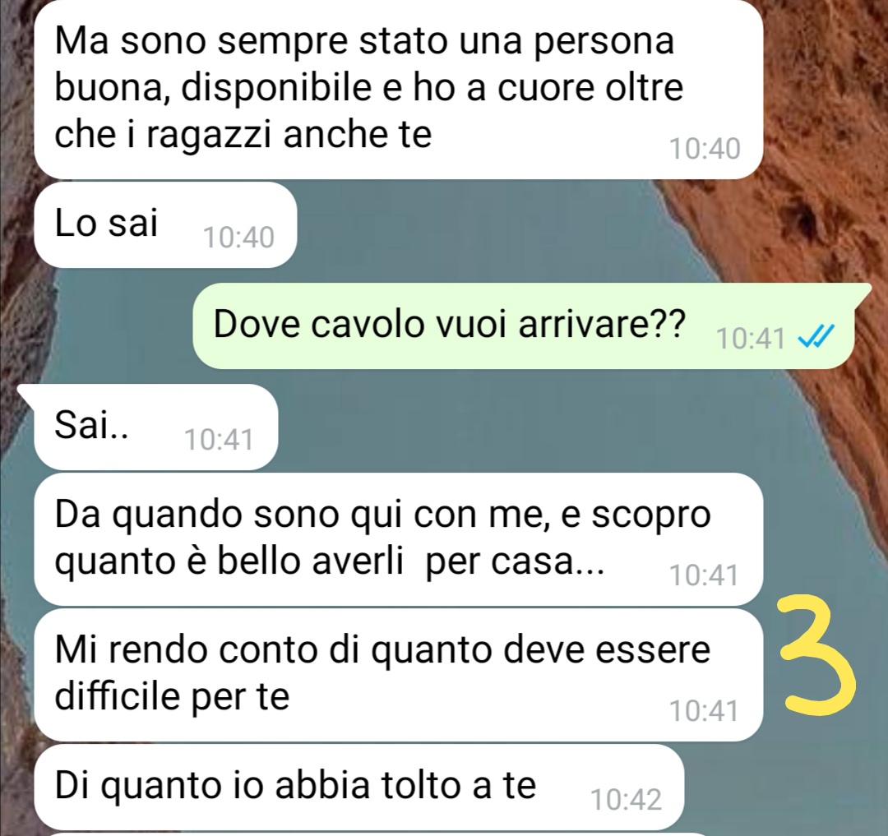Tap the message 'Da quando sono qui con me'
888x836 pixels.
click(399, 539)
